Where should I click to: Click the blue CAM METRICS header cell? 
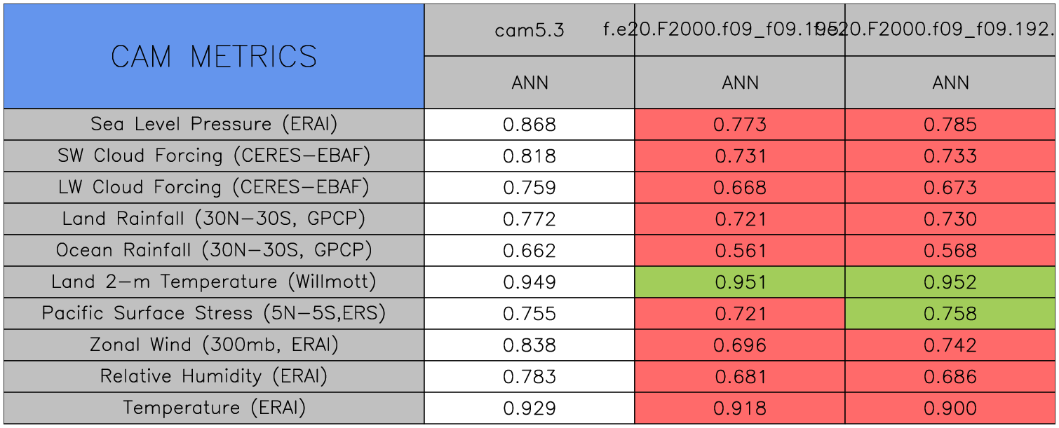(x=214, y=57)
